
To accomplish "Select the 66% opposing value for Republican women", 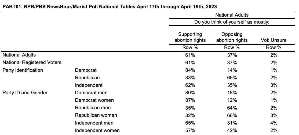I will (232, 115).
